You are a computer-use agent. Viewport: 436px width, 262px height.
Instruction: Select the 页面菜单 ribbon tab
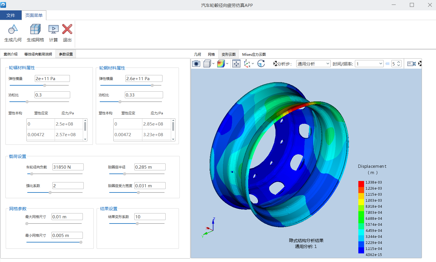[34, 15]
